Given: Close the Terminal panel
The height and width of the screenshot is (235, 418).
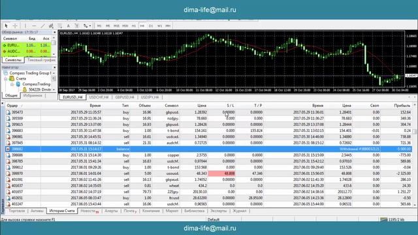Looking at the screenshot, I should (x=3, y=103).
